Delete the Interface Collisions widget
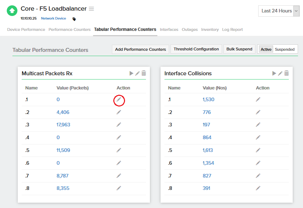Screen dimensions: 303x208 pos(287,73)
